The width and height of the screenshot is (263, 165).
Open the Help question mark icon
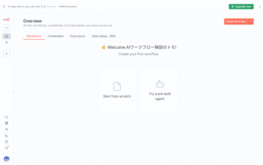pyautogui.click(x=7, y=142)
